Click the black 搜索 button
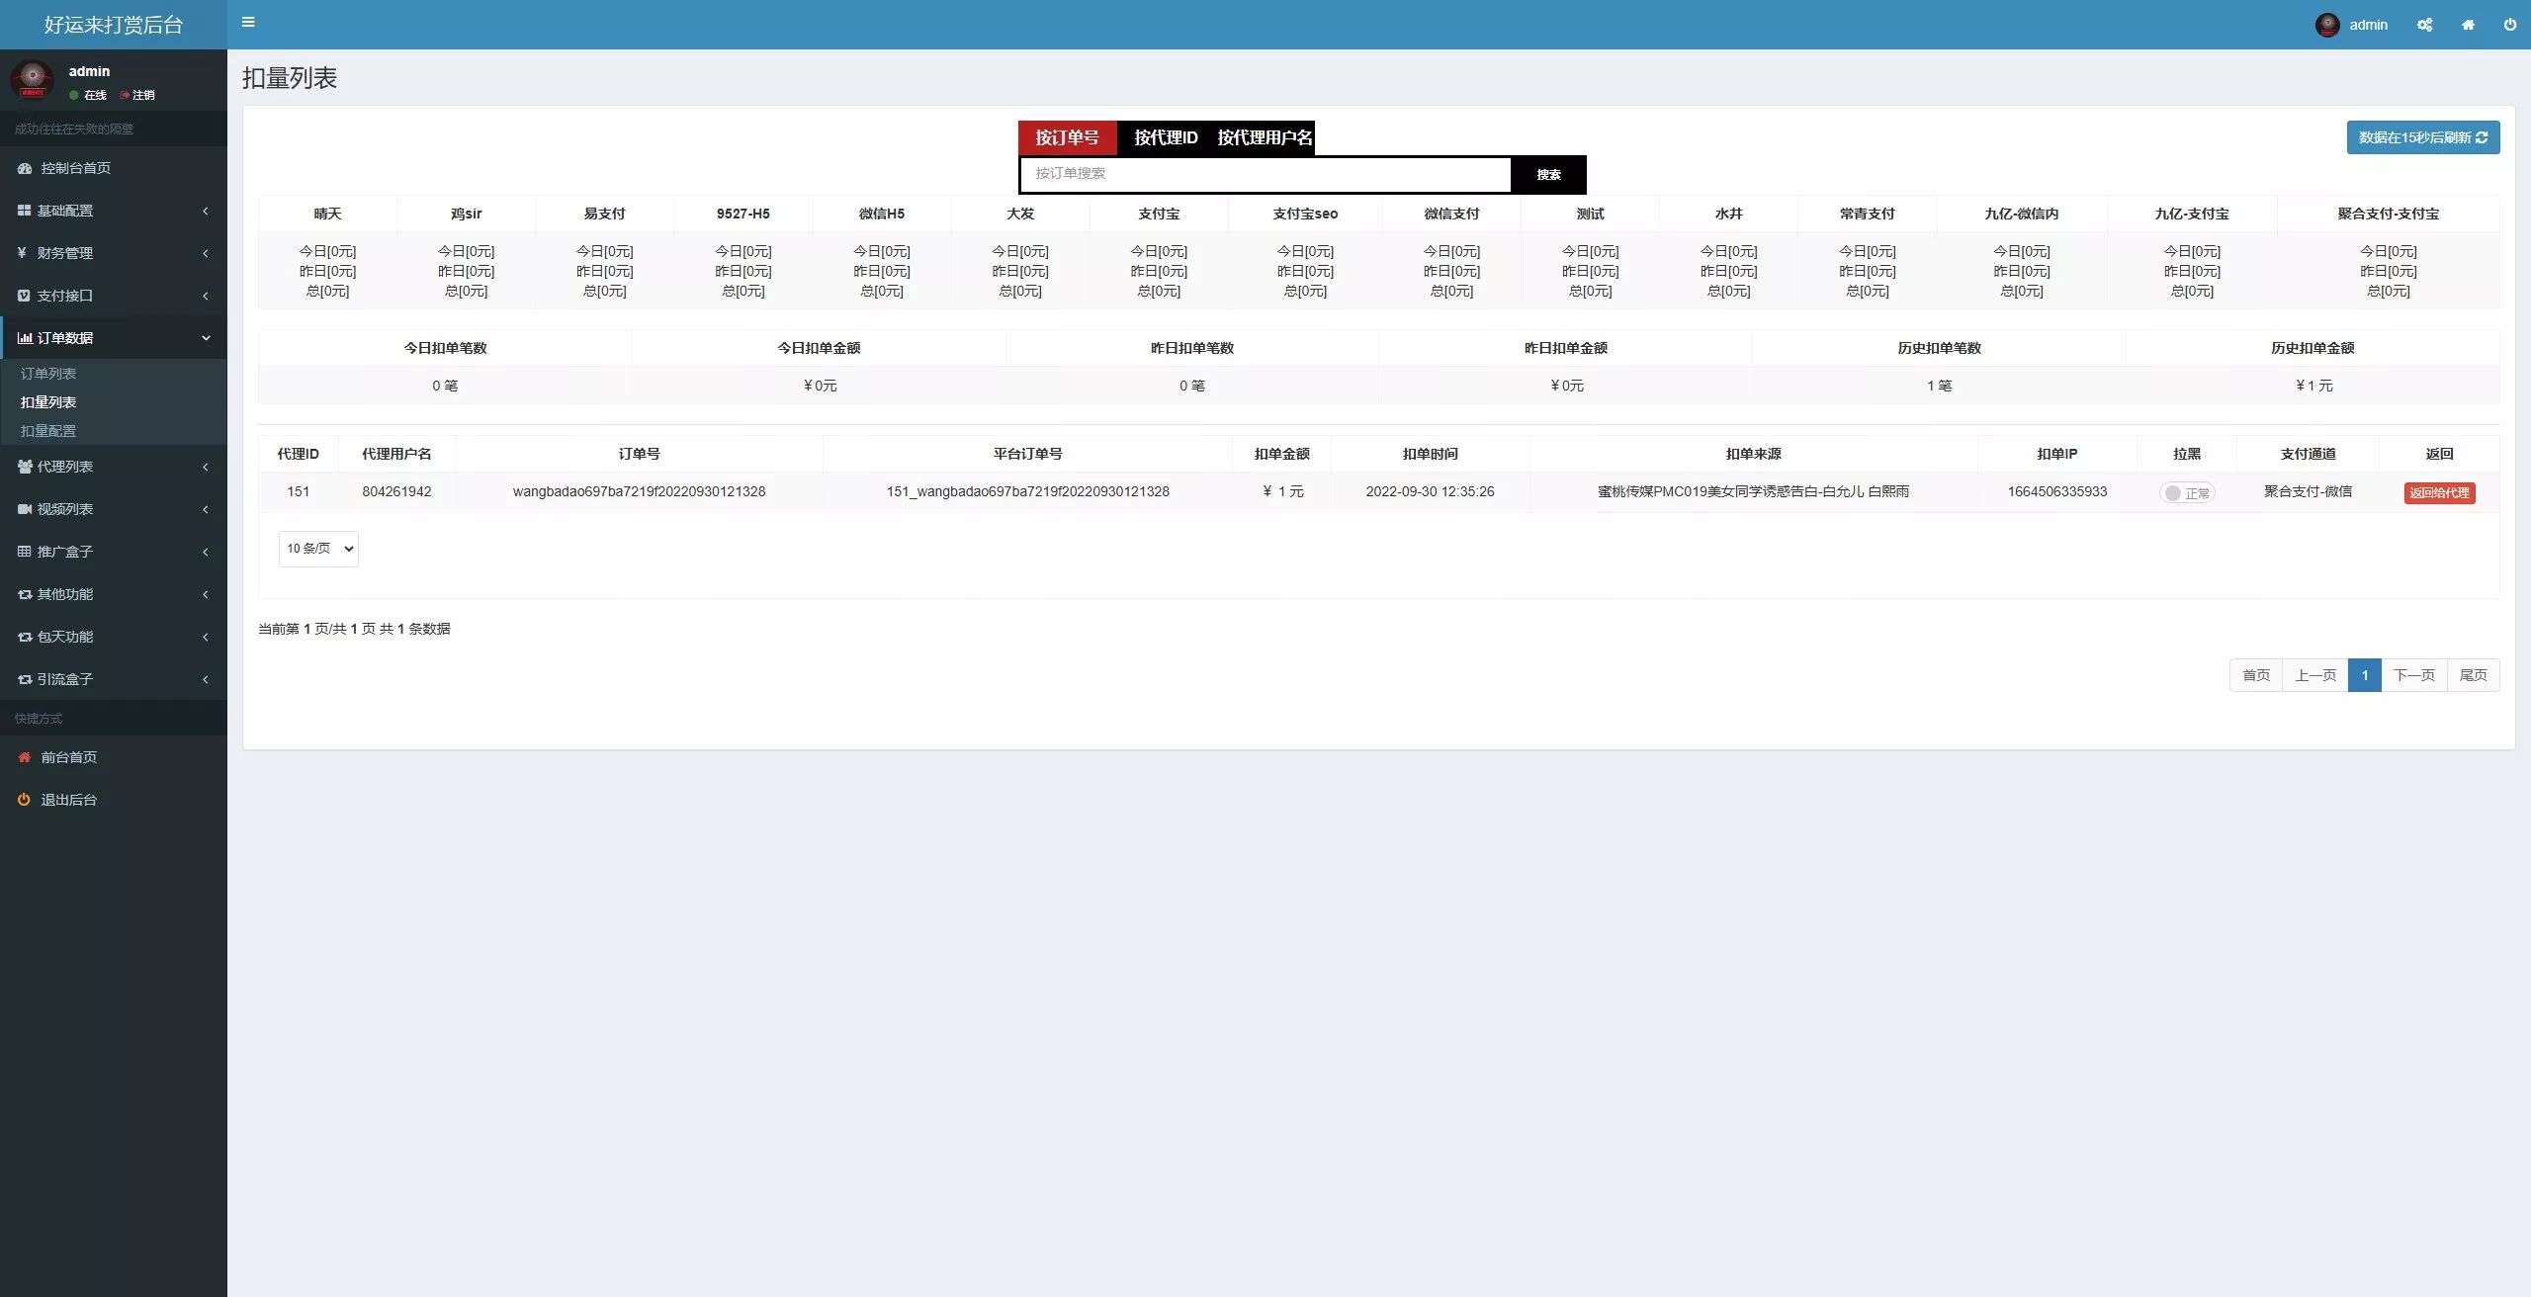2531x1297 pixels. 1548,175
